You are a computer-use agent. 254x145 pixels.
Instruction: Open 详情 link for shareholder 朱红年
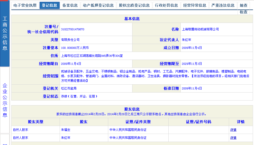tap(233, 138)
